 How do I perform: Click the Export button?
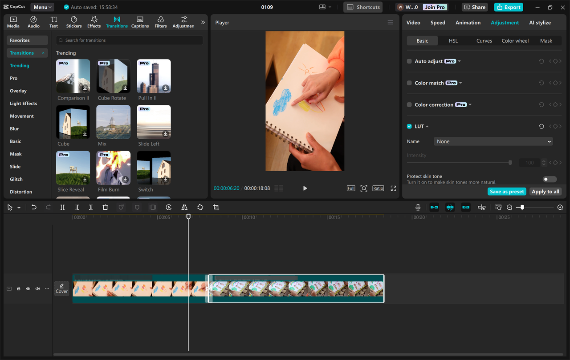(x=508, y=7)
